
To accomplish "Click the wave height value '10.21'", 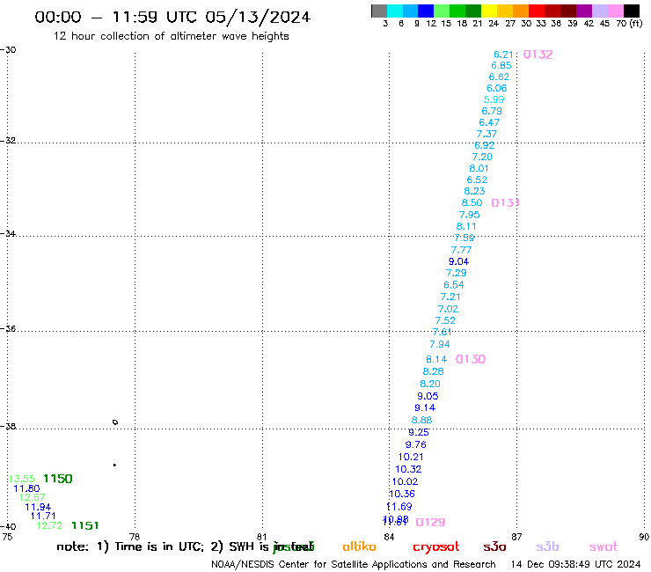I will (411, 457).
